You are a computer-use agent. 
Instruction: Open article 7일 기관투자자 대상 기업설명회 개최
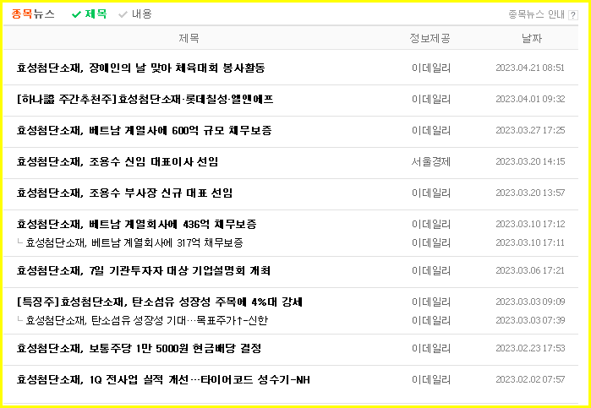tap(144, 270)
